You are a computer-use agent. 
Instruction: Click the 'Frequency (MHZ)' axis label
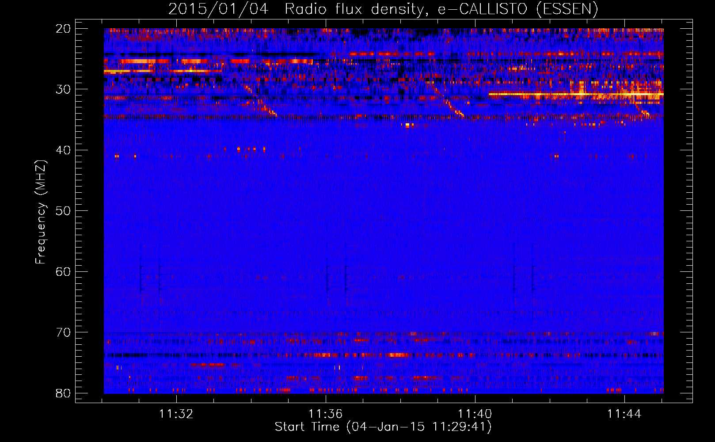point(41,212)
